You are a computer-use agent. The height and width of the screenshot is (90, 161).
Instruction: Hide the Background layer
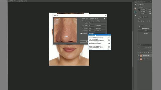coord(138,59)
